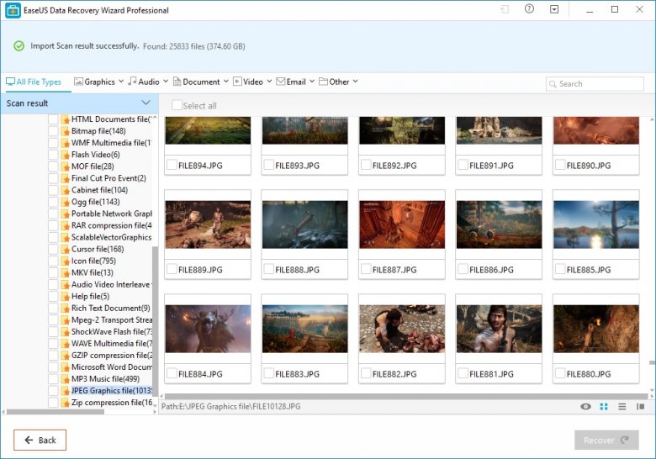Click the FILE890.JPG file name
The image size is (656, 459).
pyautogui.click(x=588, y=166)
